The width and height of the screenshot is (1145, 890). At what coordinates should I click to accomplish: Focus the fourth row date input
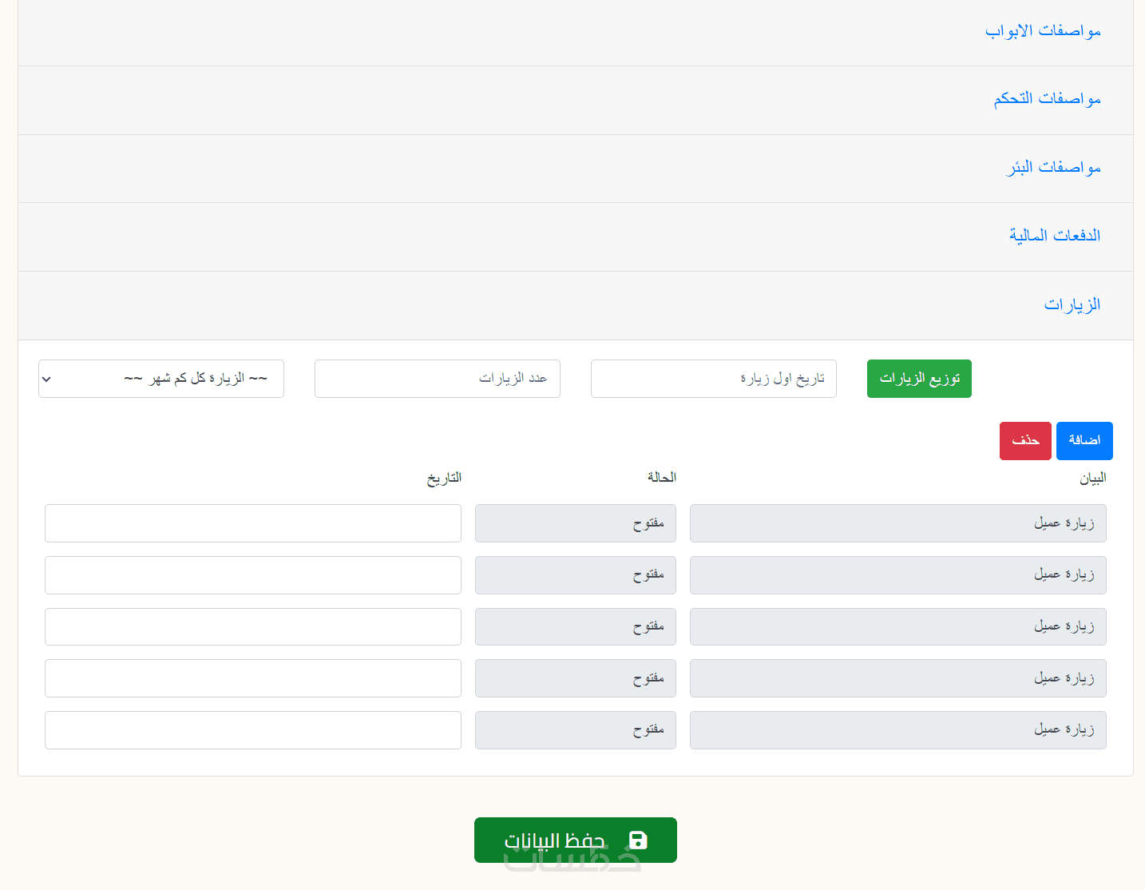(x=253, y=678)
